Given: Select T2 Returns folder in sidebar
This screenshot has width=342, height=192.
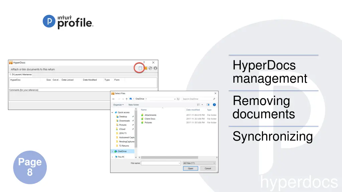Looking at the screenshot, I should 124,146.
